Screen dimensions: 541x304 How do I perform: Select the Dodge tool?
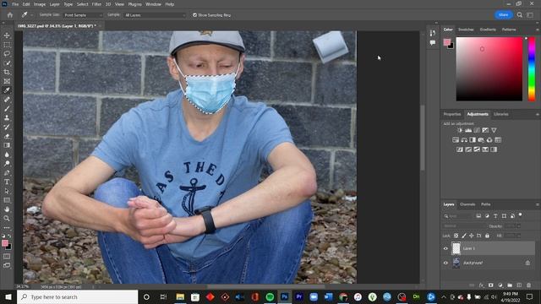tap(7, 163)
